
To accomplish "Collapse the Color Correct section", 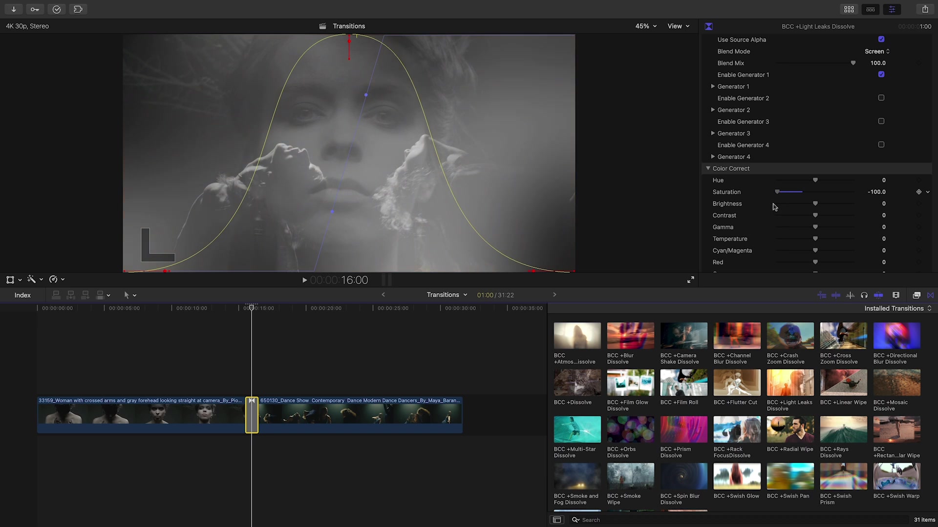I will [x=708, y=168].
